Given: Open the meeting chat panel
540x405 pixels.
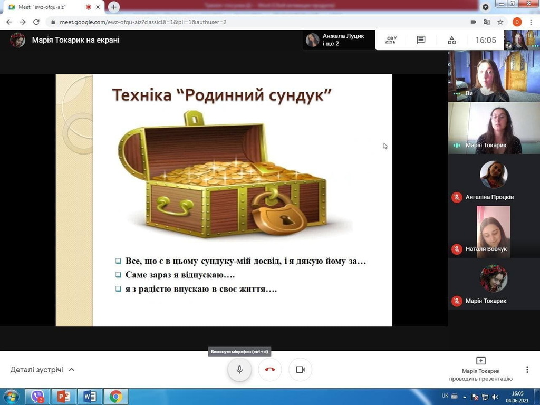Looking at the screenshot, I should point(421,40).
